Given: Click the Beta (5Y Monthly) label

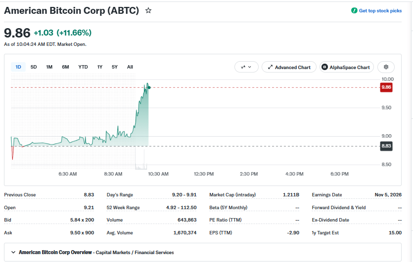Looking at the screenshot, I should pyautogui.click(x=229, y=208).
